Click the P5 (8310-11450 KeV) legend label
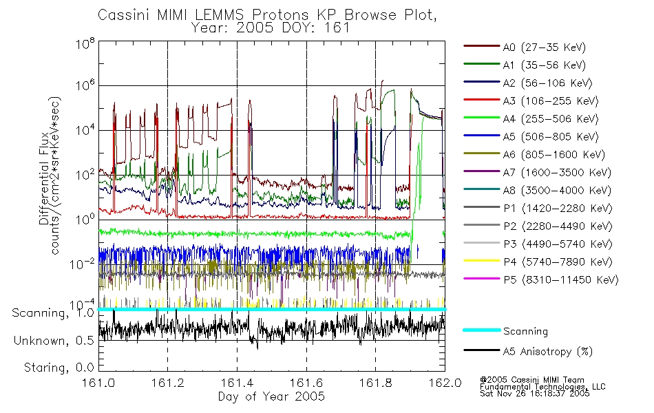 (561, 280)
